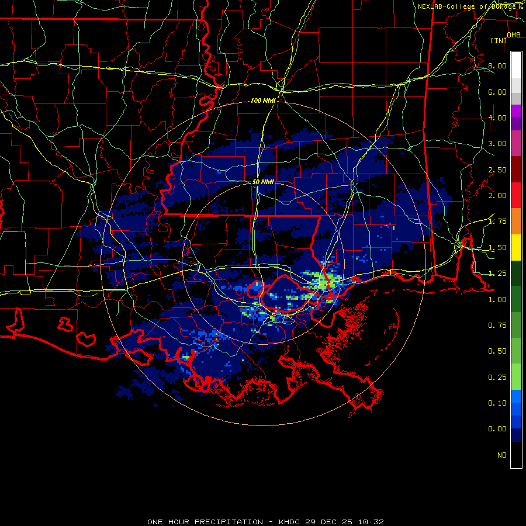
Task: Click the 2.00 legend value
Action: (497, 196)
